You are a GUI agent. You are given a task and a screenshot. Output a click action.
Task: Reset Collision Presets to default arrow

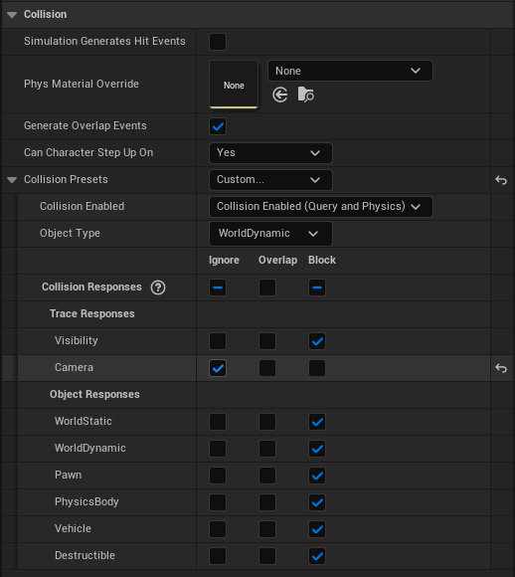tap(501, 180)
